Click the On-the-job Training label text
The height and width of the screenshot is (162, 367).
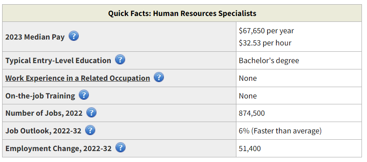(40, 96)
